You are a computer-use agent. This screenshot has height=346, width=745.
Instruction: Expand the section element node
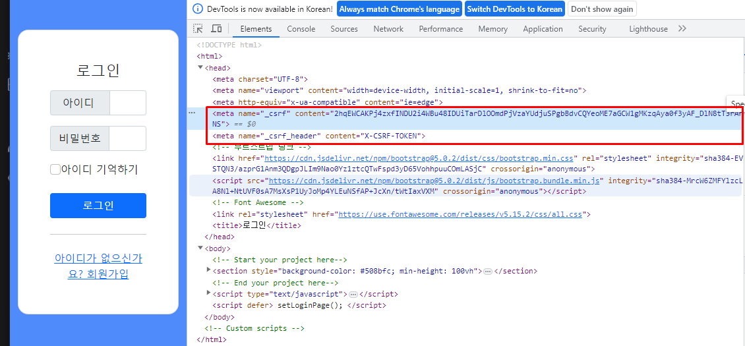click(x=208, y=270)
